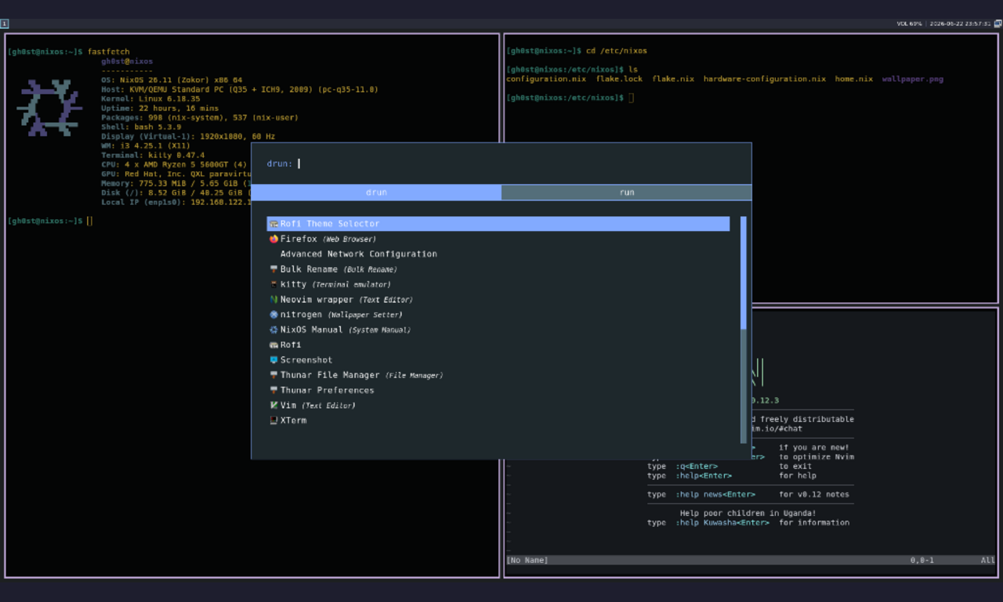Click the "Kernel: Linux 6.18.35" line

pyautogui.click(x=150, y=99)
